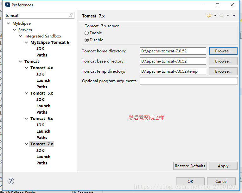
Task: Click the Cancel button
Action: pyautogui.click(x=221, y=181)
